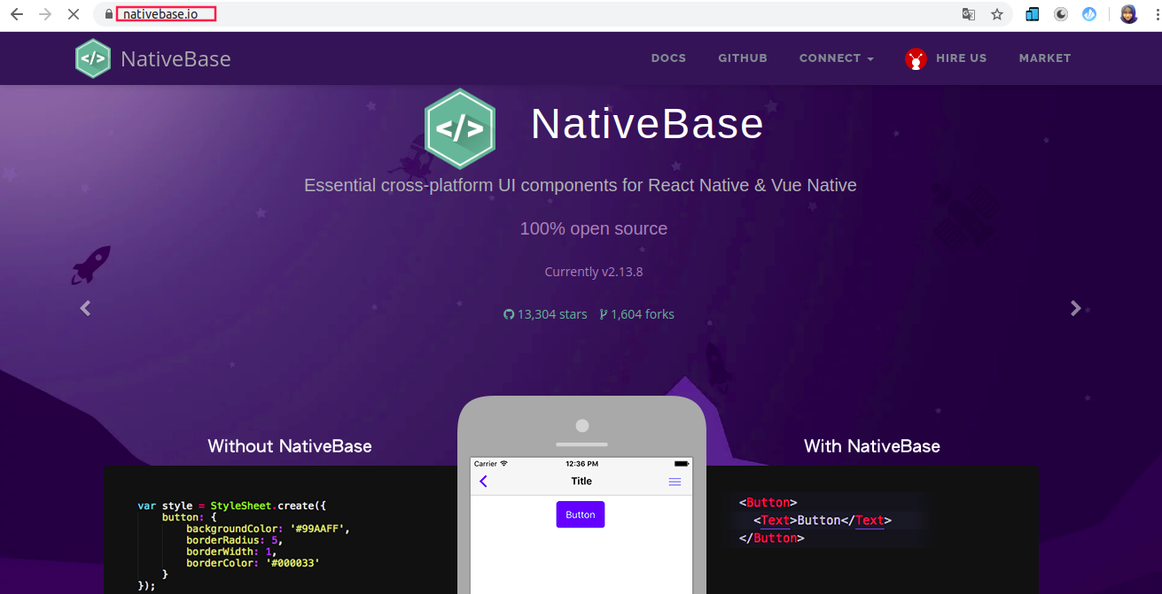Click the <Text>Button</Text> code line
The width and height of the screenshot is (1162, 594).
tap(823, 521)
